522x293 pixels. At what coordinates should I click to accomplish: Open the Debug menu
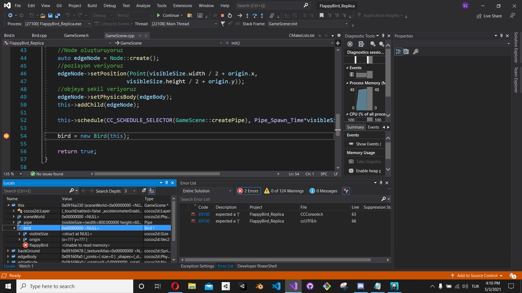109,5
